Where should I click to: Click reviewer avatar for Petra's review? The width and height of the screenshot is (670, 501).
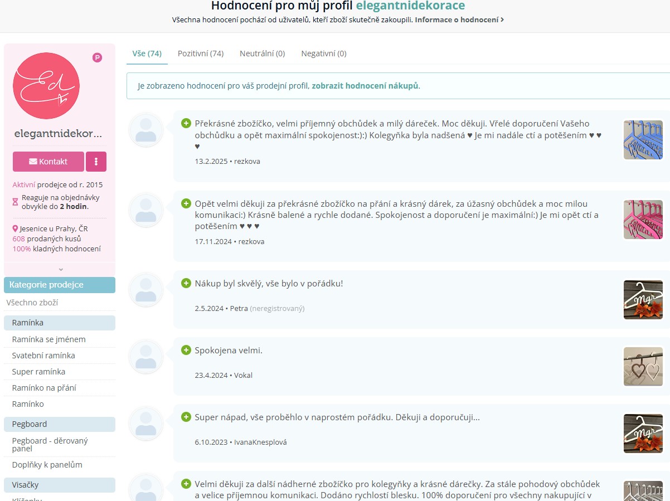coord(146,290)
